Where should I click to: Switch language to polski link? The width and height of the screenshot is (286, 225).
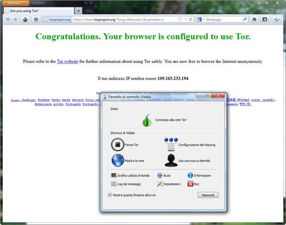[59, 104]
